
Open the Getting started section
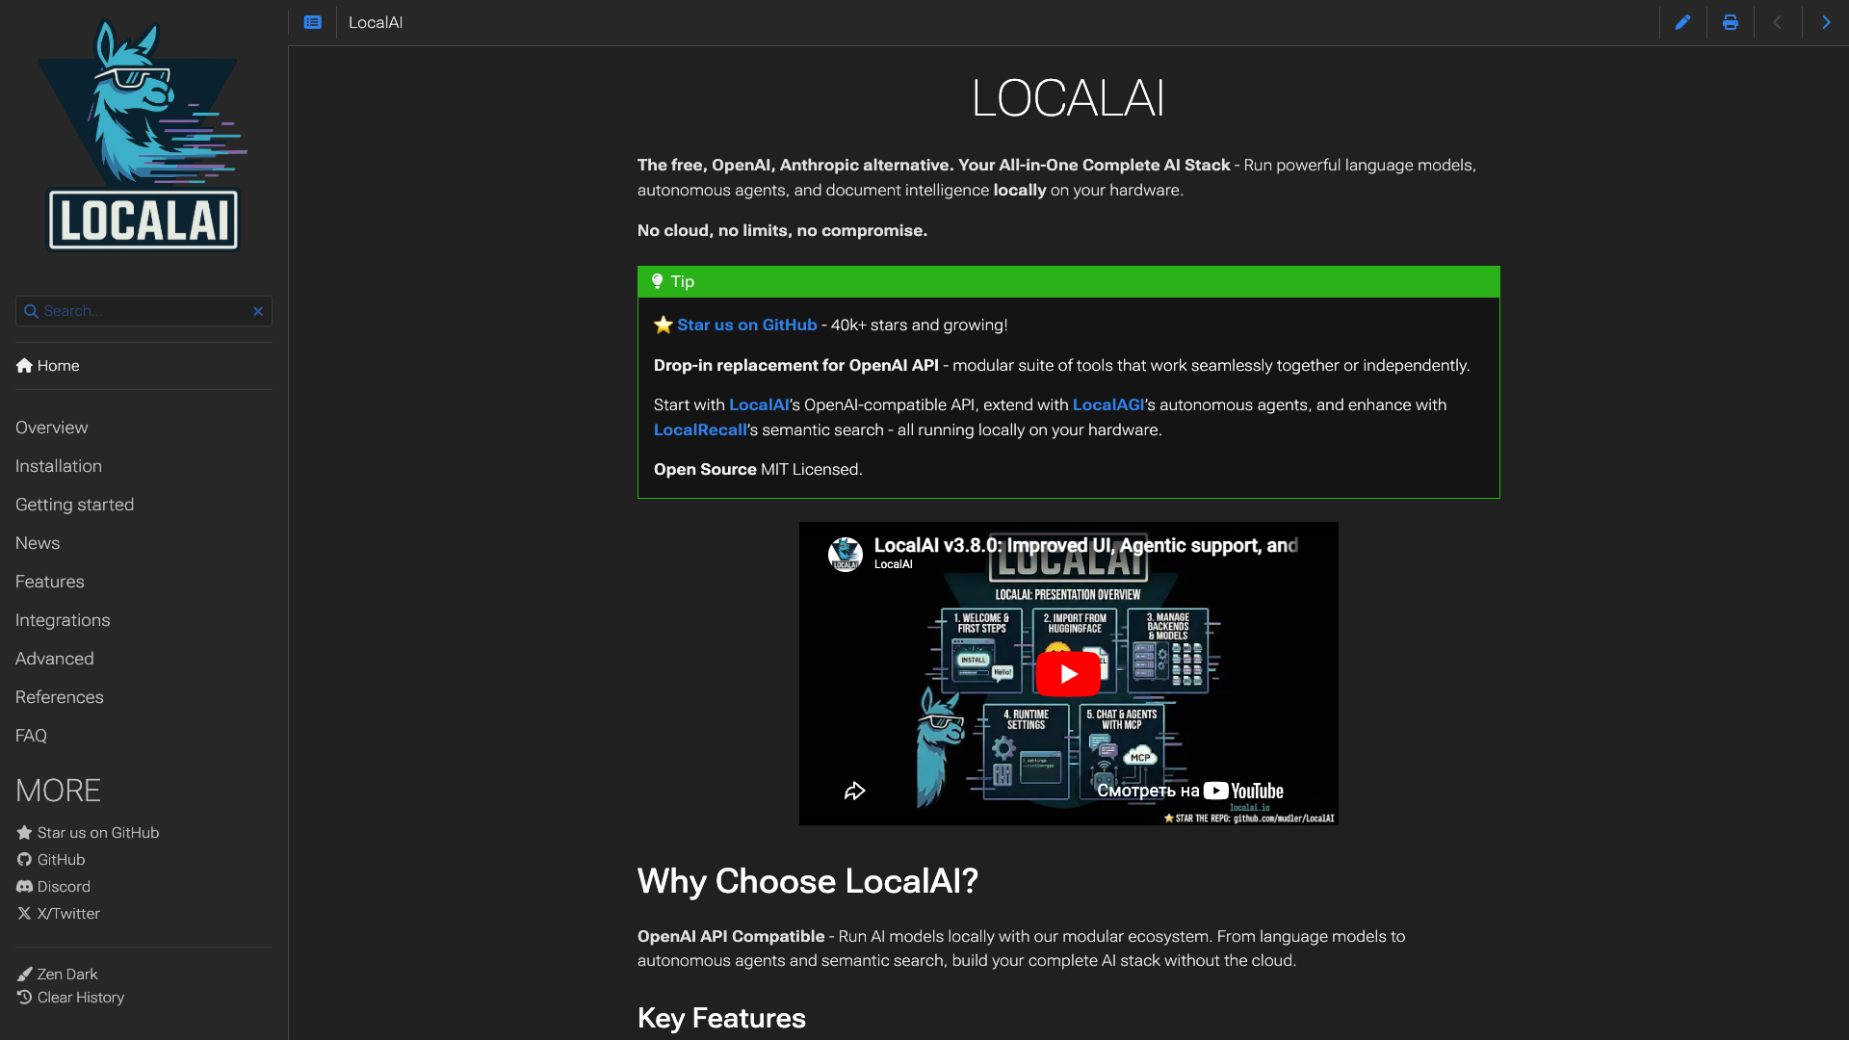[75, 505]
